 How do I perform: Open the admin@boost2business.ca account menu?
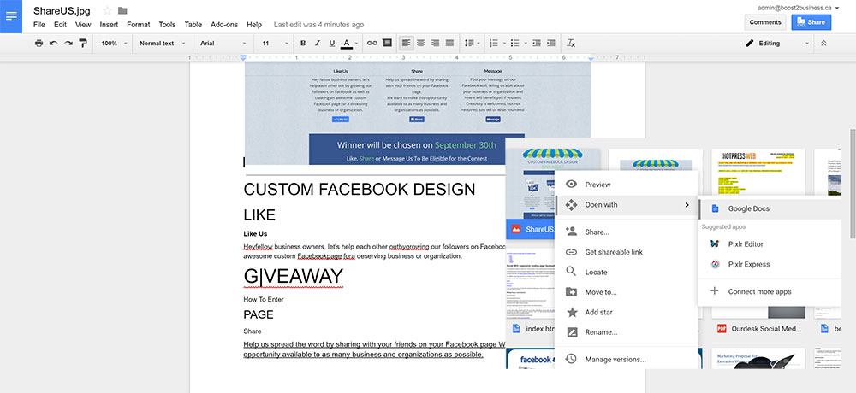[x=798, y=8]
